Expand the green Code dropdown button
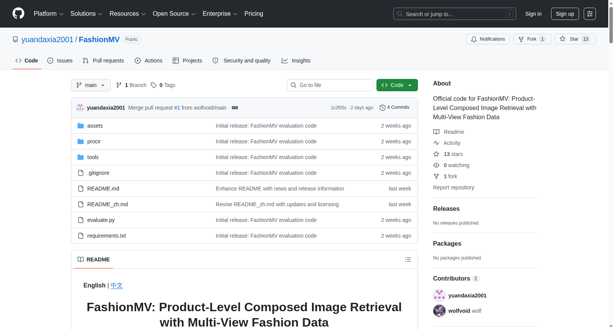This screenshot has height=330, width=614. (397, 85)
